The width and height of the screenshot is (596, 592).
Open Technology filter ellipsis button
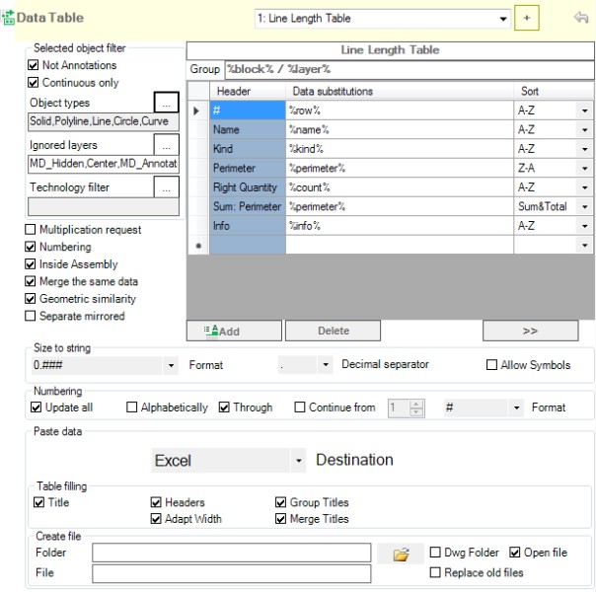(x=167, y=186)
